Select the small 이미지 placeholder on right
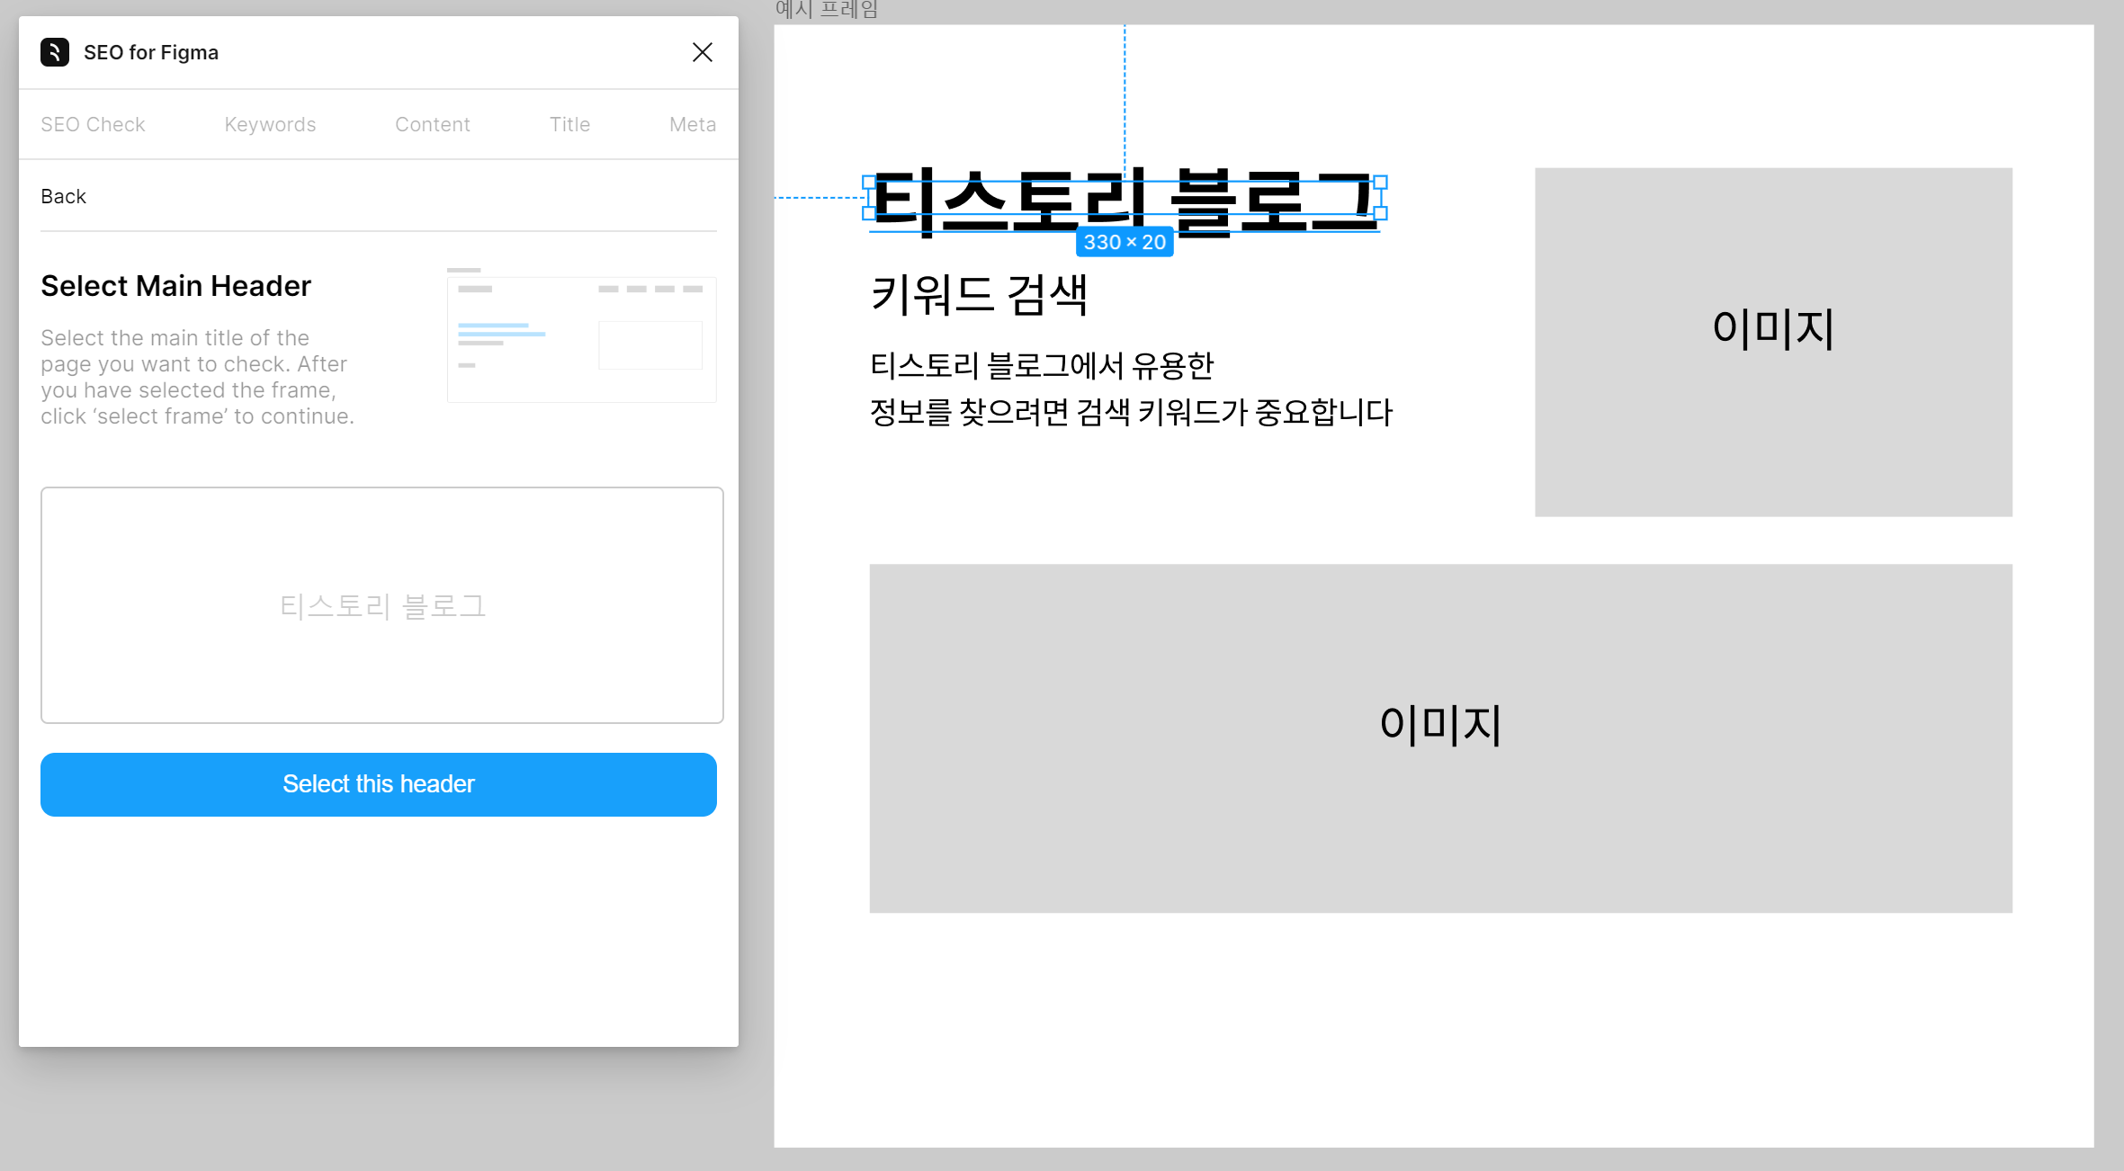The height and width of the screenshot is (1171, 2124). coord(1772,342)
